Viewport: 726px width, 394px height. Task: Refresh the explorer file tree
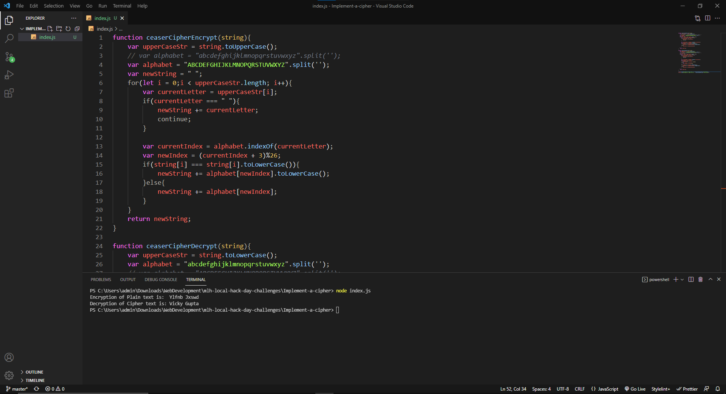68,29
